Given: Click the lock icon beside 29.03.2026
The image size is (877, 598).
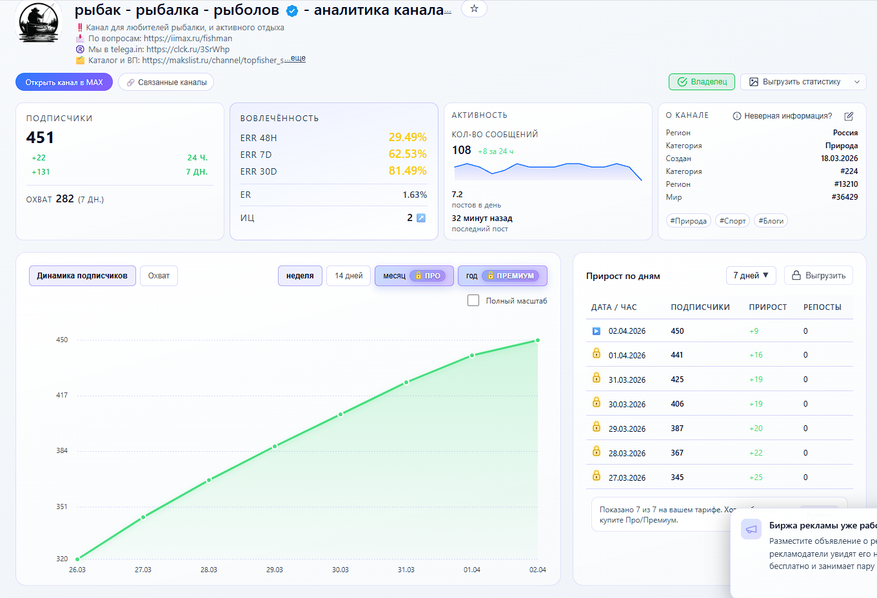Looking at the screenshot, I should (x=596, y=427).
